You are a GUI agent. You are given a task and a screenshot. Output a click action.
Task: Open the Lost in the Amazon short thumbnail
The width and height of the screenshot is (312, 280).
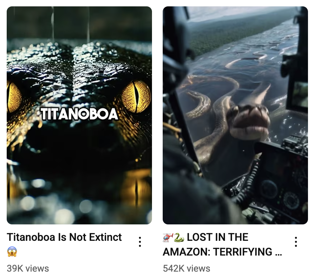click(235, 115)
